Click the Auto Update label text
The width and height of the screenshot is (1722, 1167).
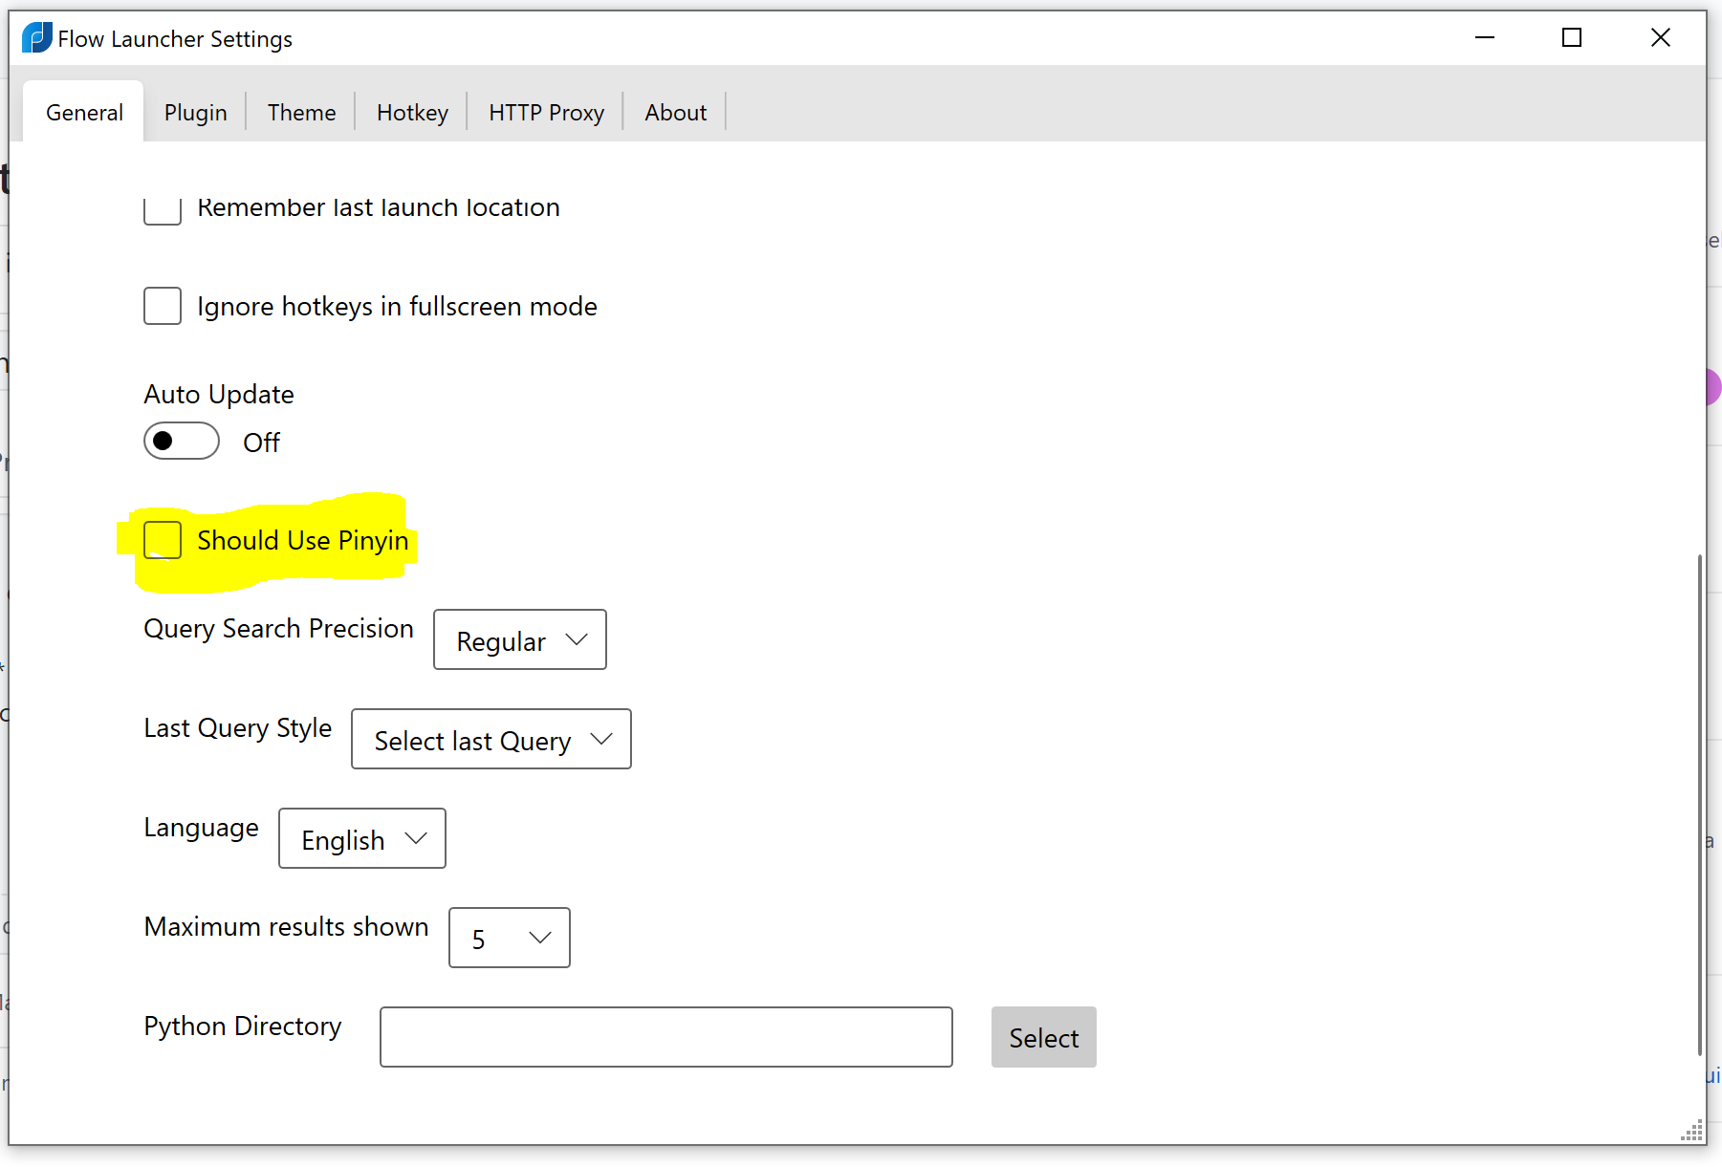coord(219,394)
